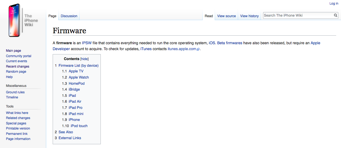Jump to 1.3 HomePod section
The height and width of the screenshot is (148, 341).
pyautogui.click(x=73, y=83)
